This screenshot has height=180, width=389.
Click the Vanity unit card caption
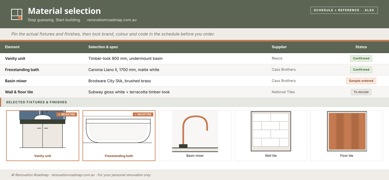[x=43, y=156]
